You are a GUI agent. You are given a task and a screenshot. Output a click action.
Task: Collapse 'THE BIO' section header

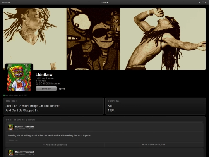pyautogui.click(x=11, y=101)
